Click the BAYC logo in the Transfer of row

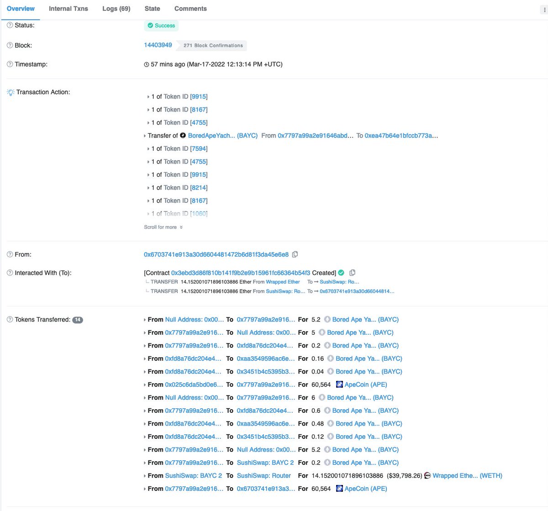point(183,136)
